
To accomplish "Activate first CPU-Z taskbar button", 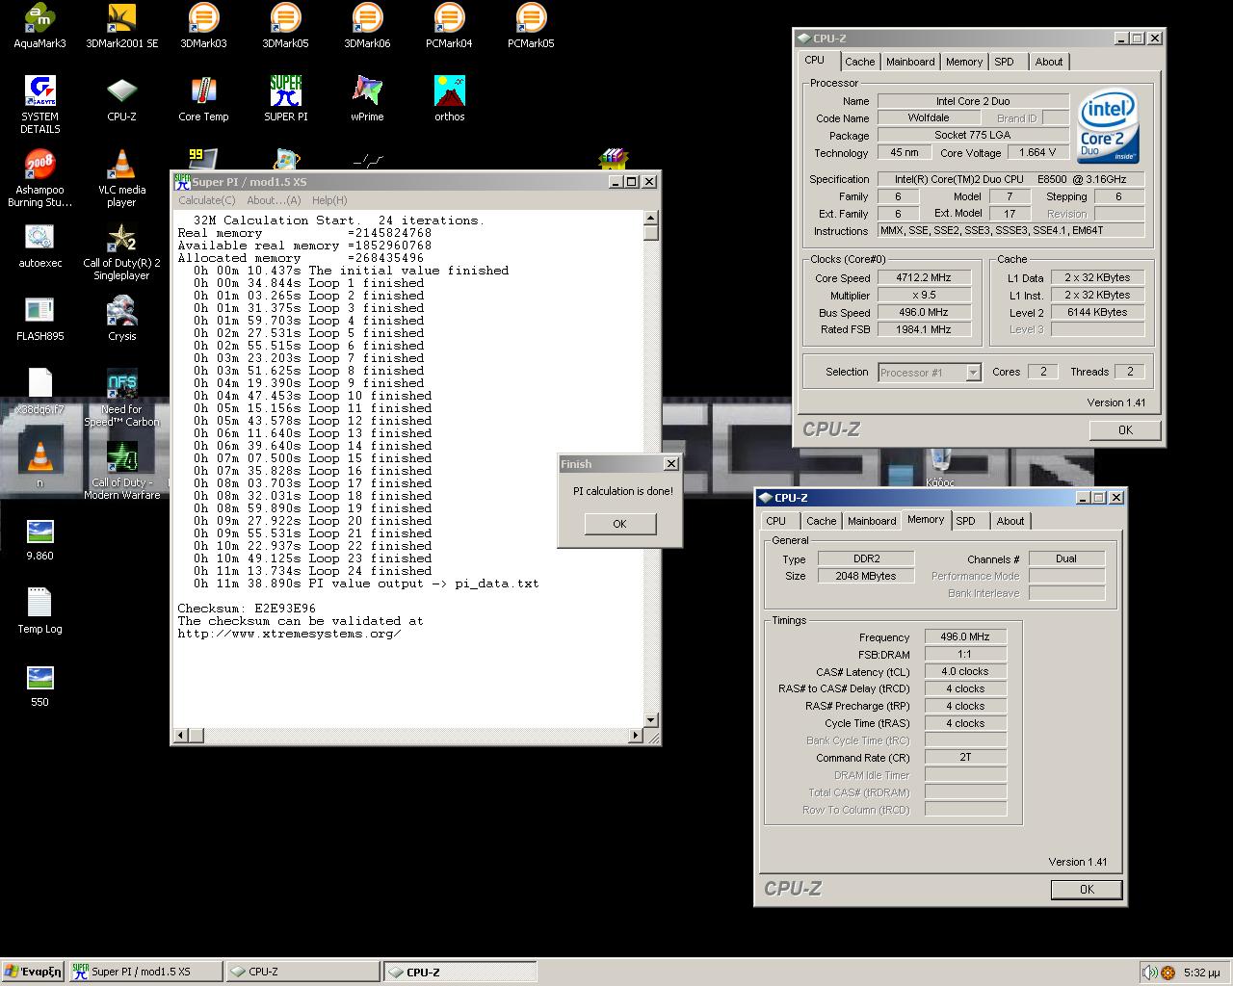I will (302, 972).
